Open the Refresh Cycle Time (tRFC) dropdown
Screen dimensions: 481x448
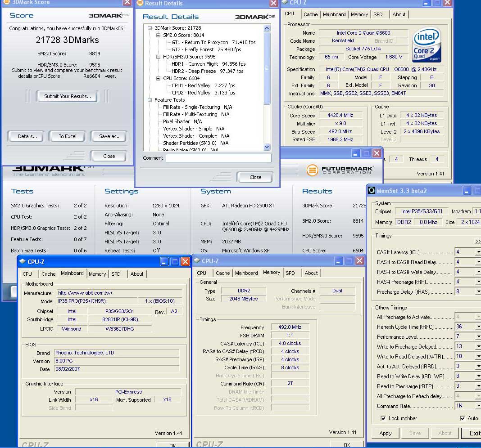click(478, 327)
